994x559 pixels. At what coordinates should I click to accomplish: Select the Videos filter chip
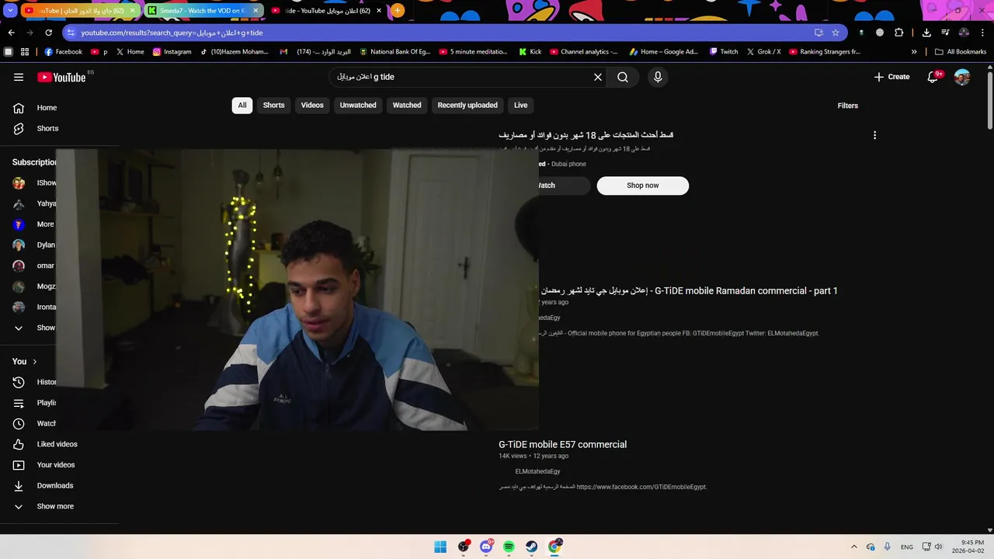tap(312, 106)
